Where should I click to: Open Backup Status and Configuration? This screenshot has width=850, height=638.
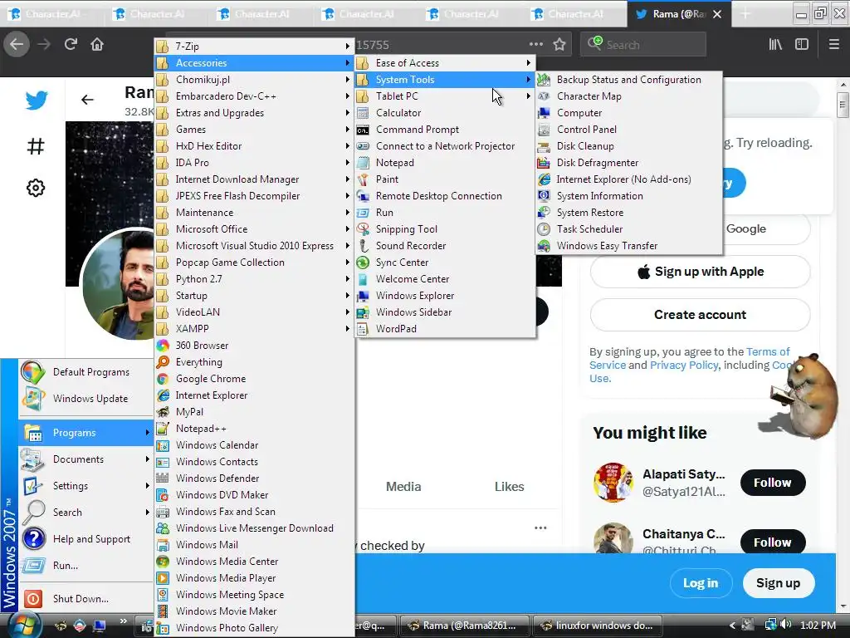pos(629,80)
